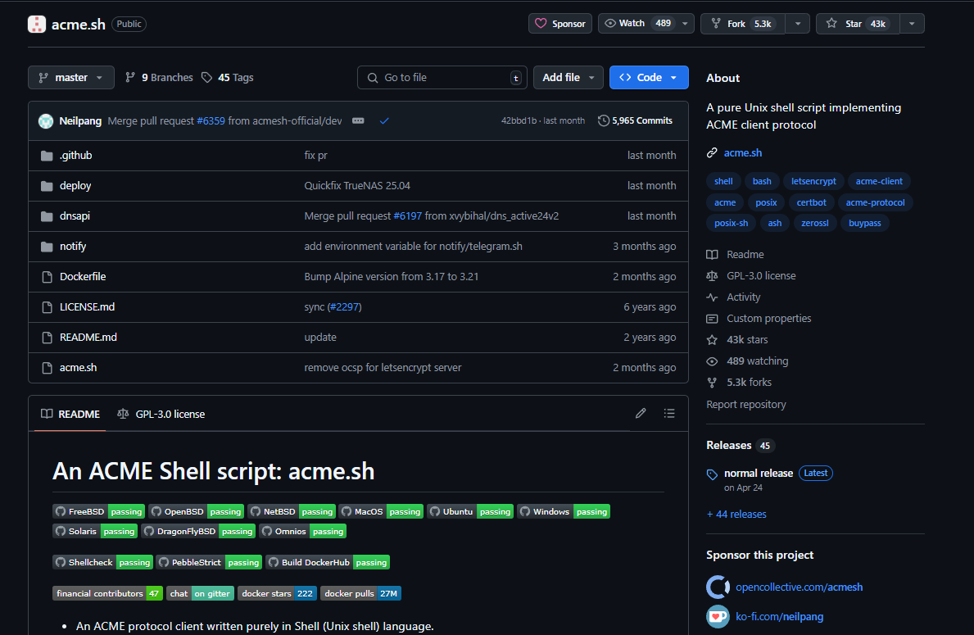Open GPL-3.0 license sidebar link
The image size is (974, 635).
[x=751, y=276]
